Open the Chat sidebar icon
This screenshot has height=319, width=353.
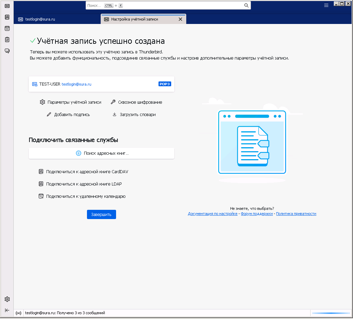point(7,51)
